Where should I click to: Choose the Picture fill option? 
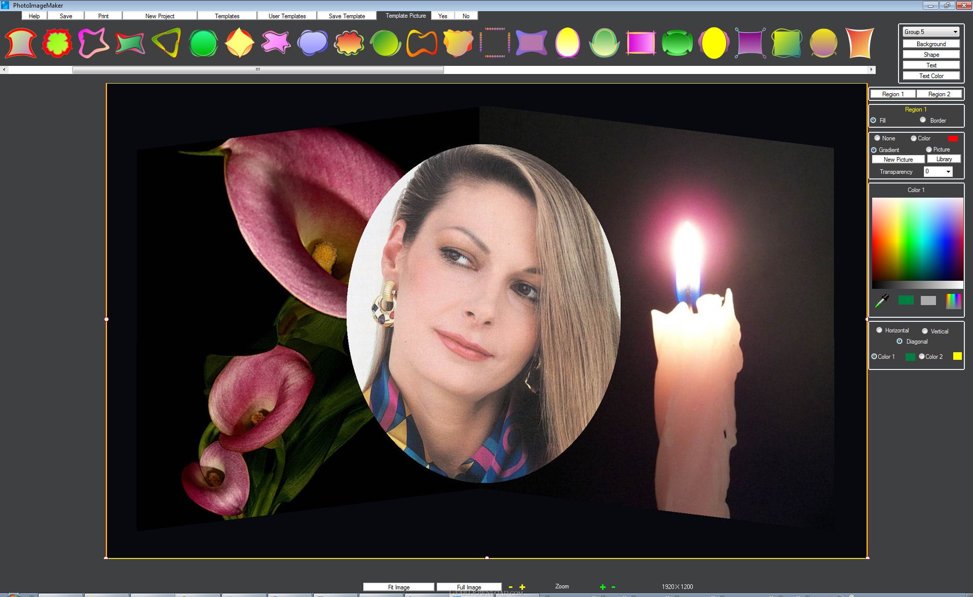point(929,150)
